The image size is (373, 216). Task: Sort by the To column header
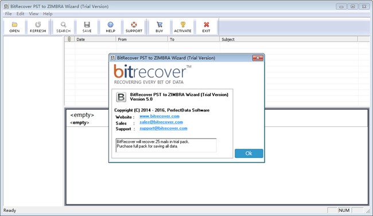click(x=193, y=39)
